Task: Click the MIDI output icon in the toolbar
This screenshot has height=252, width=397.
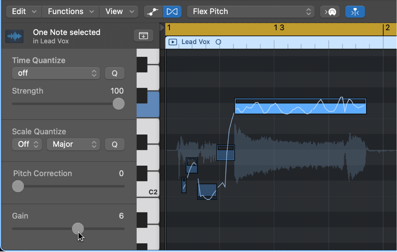Action: (x=330, y=12)
